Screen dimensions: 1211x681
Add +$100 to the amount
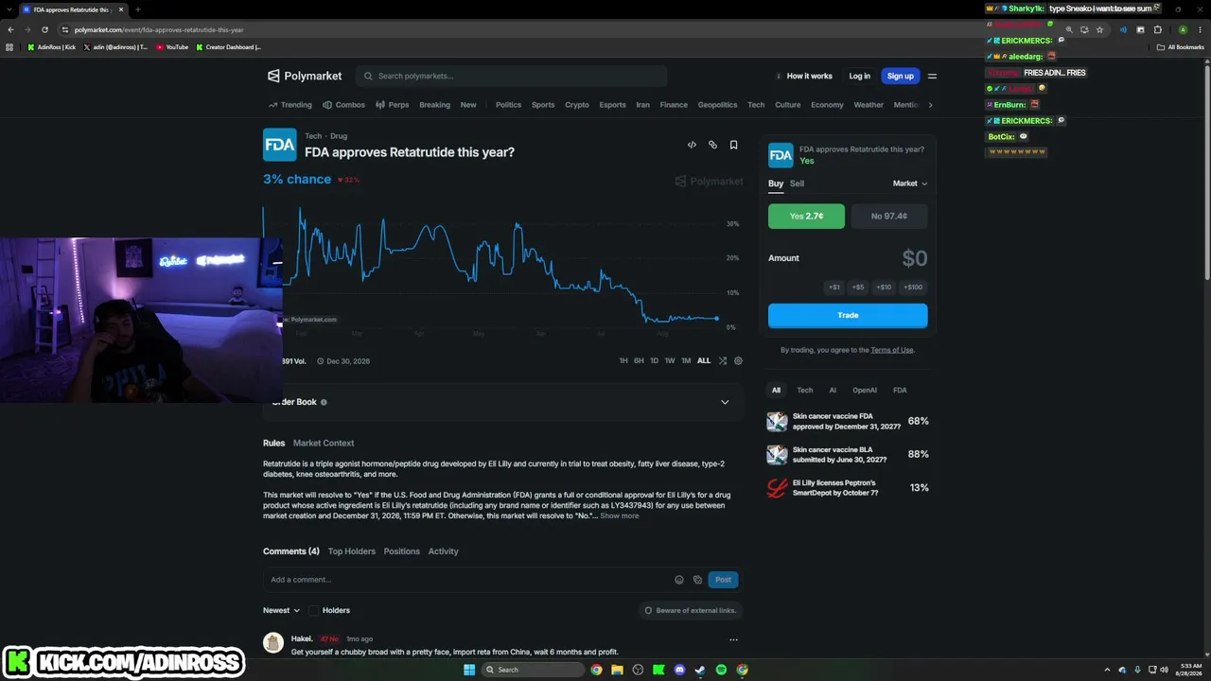point(913,287)
